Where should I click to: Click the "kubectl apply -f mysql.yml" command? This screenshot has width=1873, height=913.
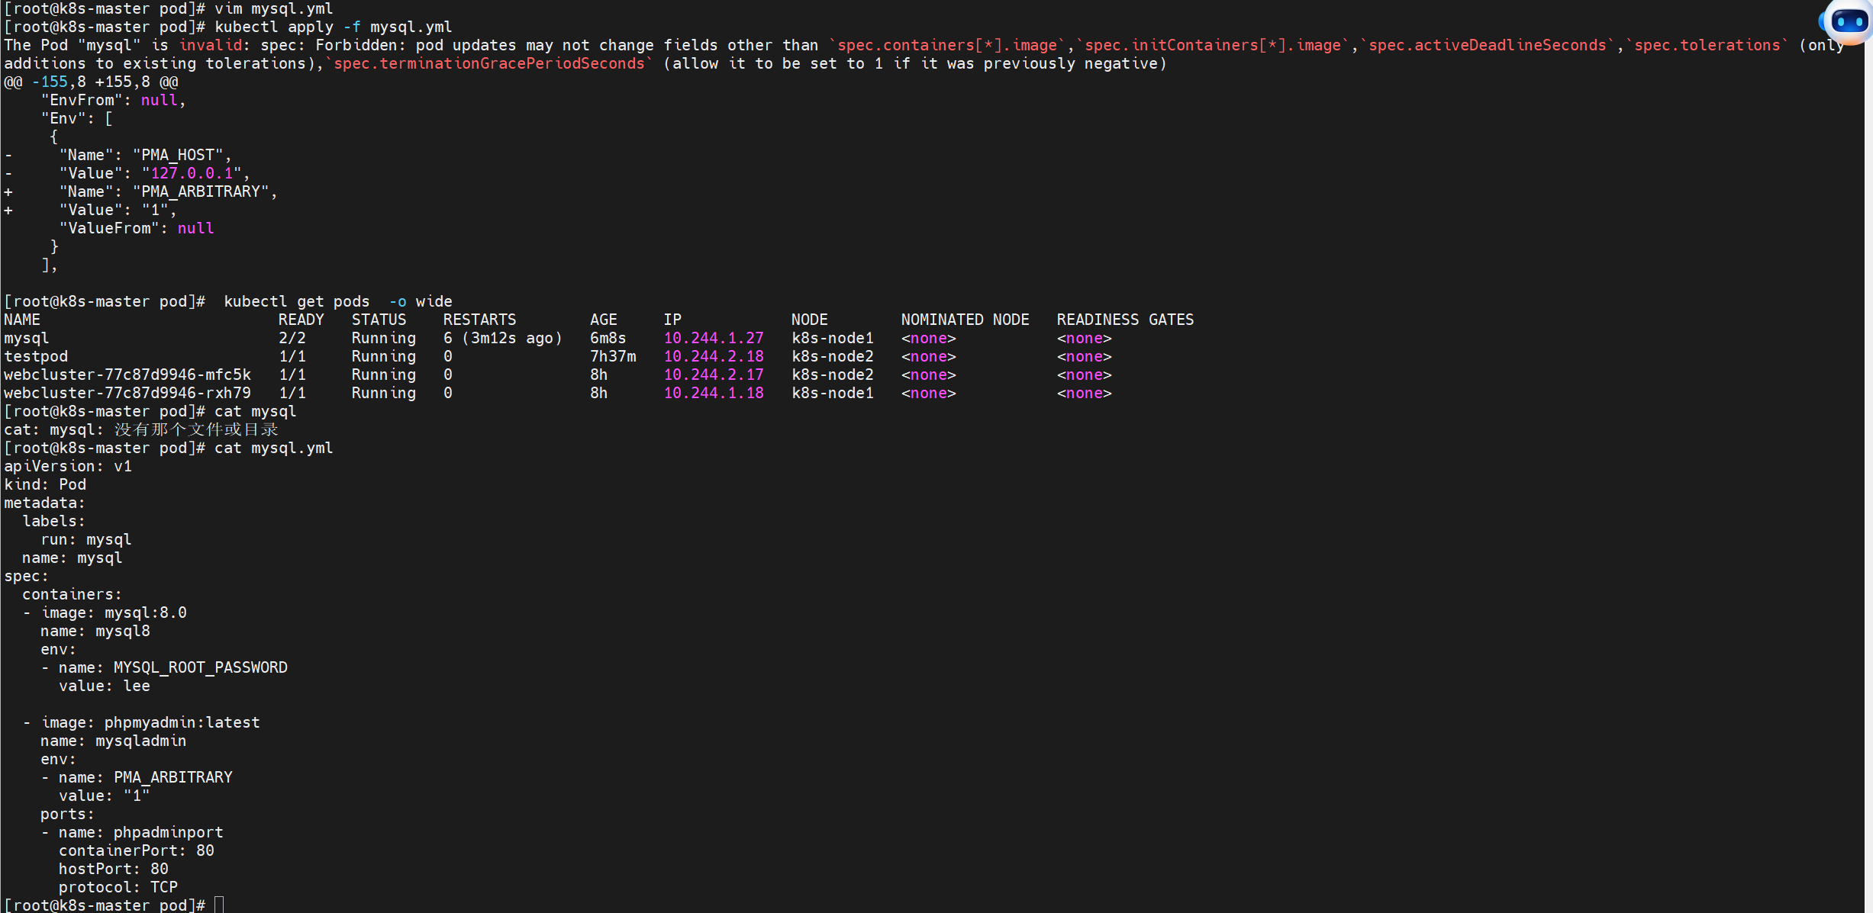coord(334,27)
